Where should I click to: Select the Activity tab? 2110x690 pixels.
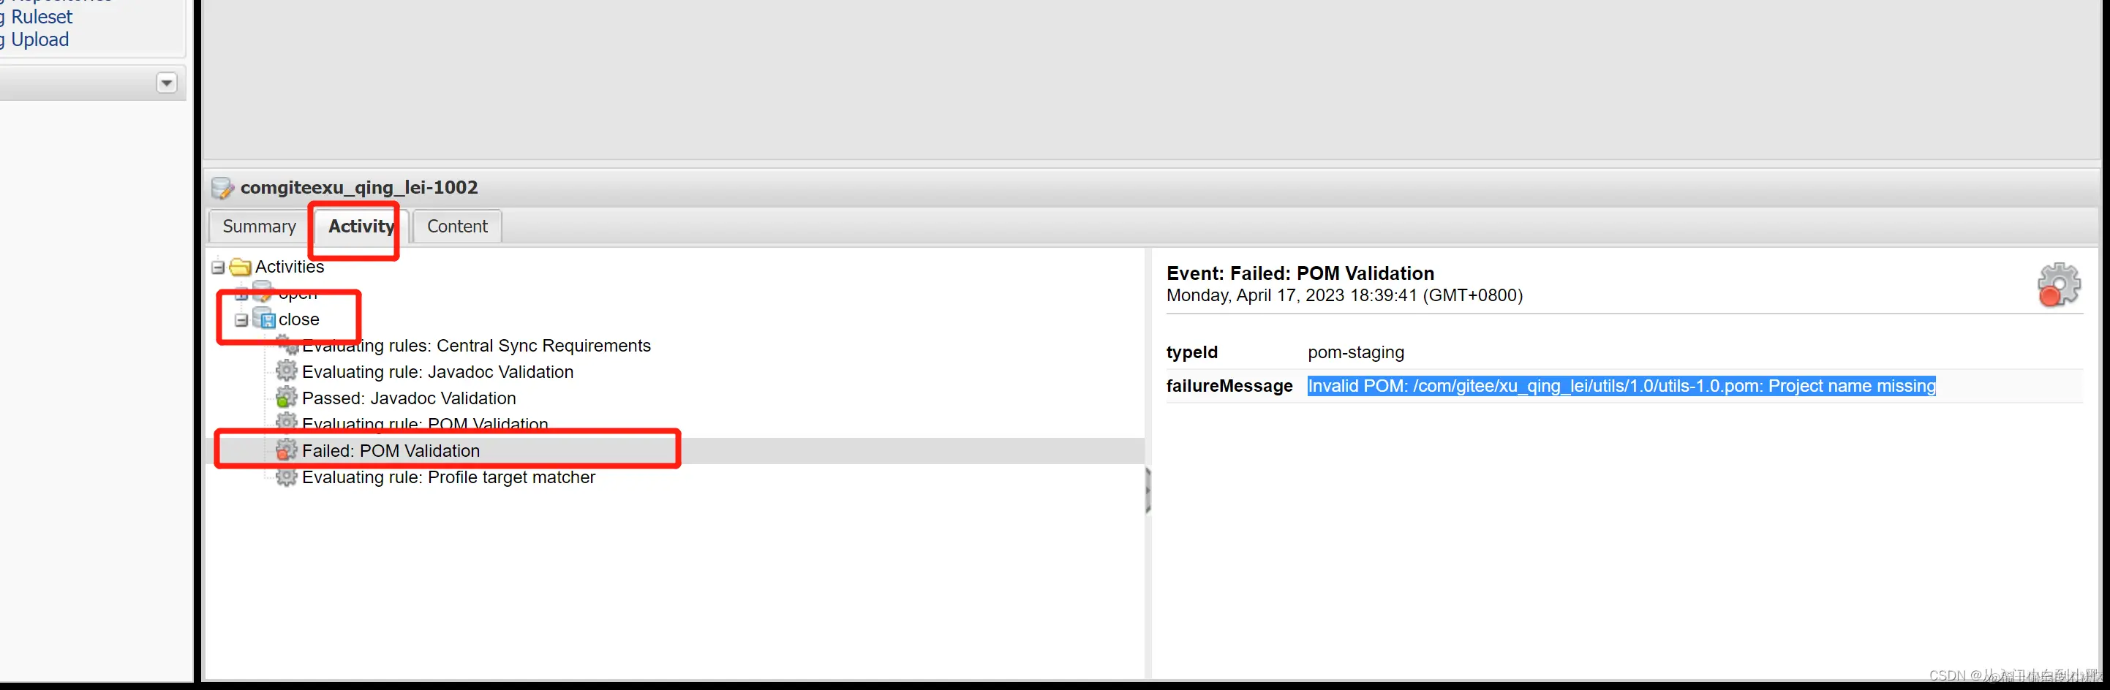point(361,227)
